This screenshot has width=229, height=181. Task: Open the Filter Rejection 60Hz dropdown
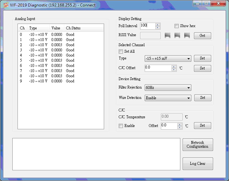tap(168, 88)
